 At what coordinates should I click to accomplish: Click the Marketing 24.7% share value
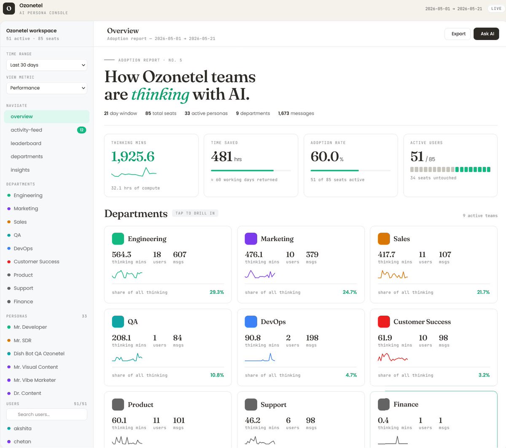[x=350, y=292]
